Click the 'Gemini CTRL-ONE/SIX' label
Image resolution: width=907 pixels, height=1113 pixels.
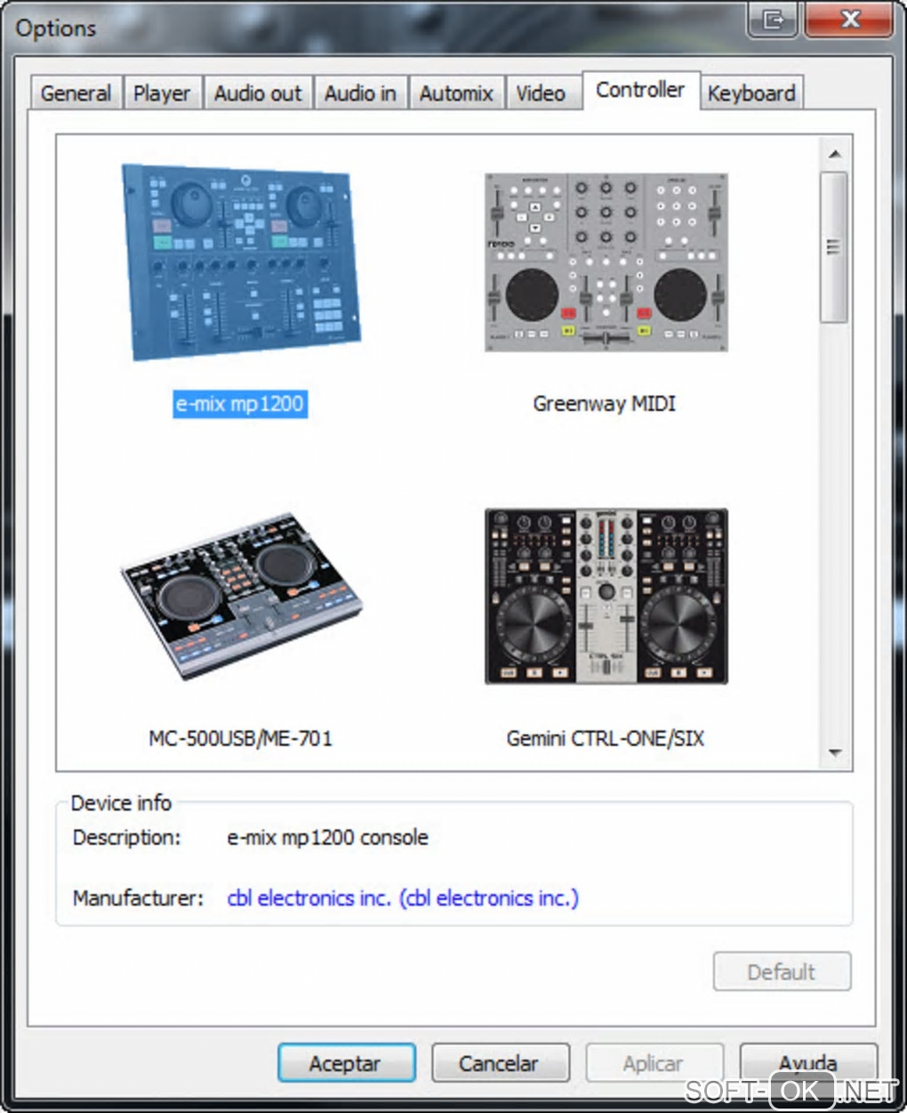point(606,738)
